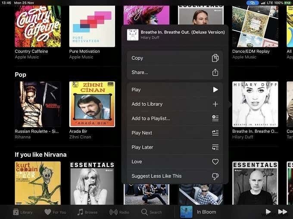Tap the Dance/EDM Replay title text

click(x=251, y=51)
